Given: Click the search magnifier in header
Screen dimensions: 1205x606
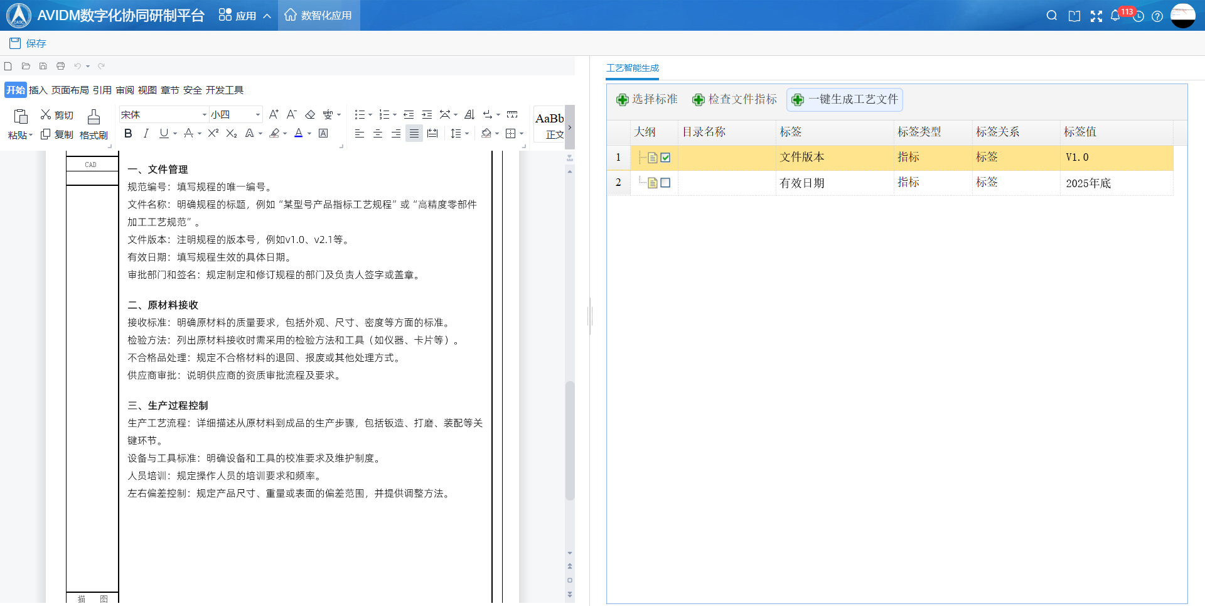Looking at the screenshot, I should click(1052, 16).
